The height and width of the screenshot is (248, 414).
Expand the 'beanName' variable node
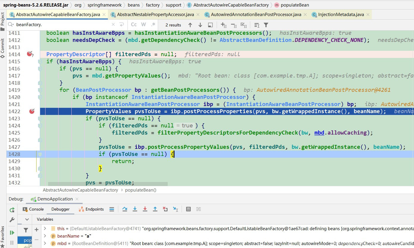point(45,236)
